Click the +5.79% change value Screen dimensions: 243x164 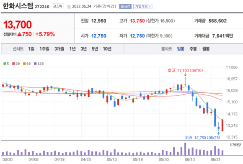click(45, 34)
